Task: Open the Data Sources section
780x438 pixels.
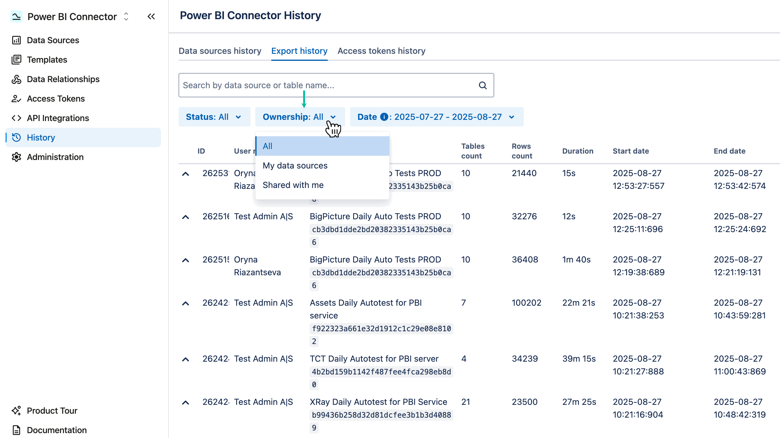Action: [53, 40]
